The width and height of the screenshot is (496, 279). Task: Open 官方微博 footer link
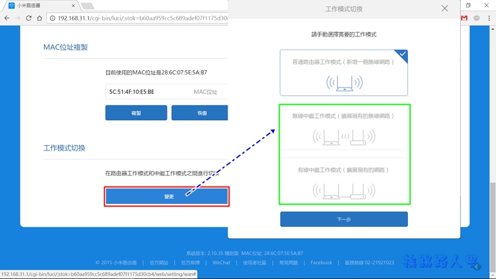[190, 262]
